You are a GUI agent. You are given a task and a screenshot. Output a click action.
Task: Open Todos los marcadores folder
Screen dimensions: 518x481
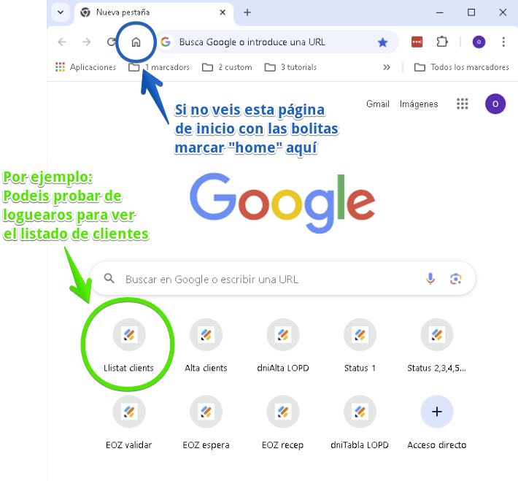tap(461, 67)
